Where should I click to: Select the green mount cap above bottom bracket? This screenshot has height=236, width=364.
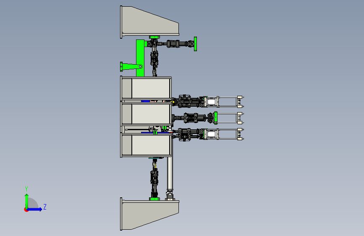coord(155,199)
